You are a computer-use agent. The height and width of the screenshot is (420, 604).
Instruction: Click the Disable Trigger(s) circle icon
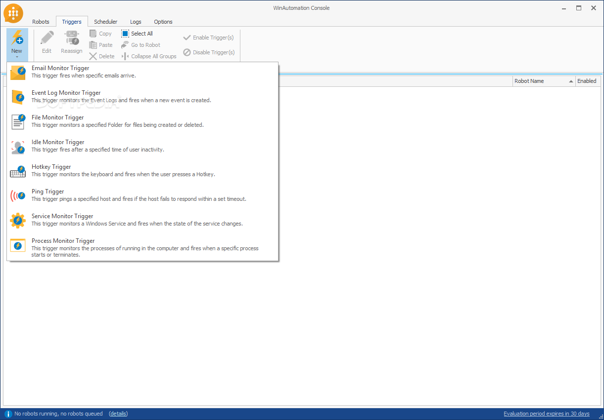[x=187, y=52]
